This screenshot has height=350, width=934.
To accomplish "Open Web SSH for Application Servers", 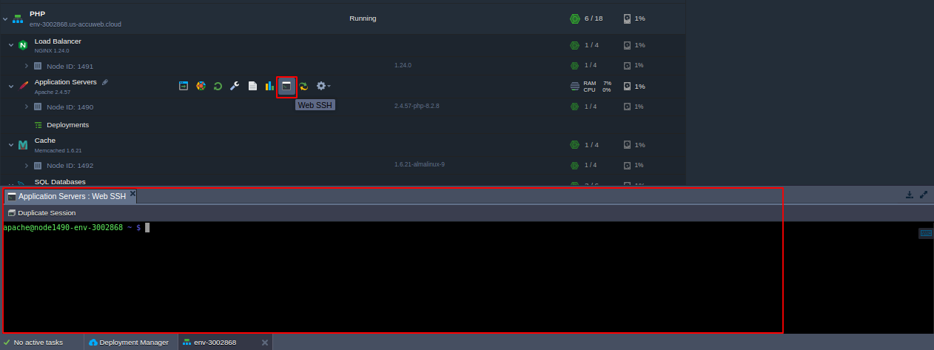I will coord(286,87).
